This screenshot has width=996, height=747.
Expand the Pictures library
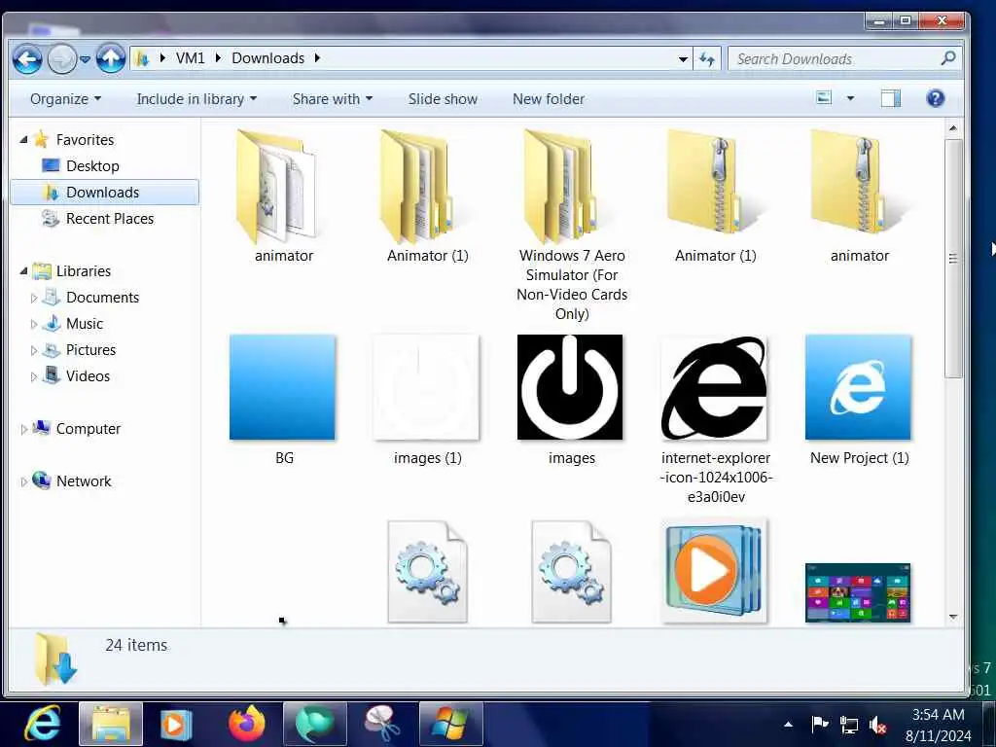[34, 350]
